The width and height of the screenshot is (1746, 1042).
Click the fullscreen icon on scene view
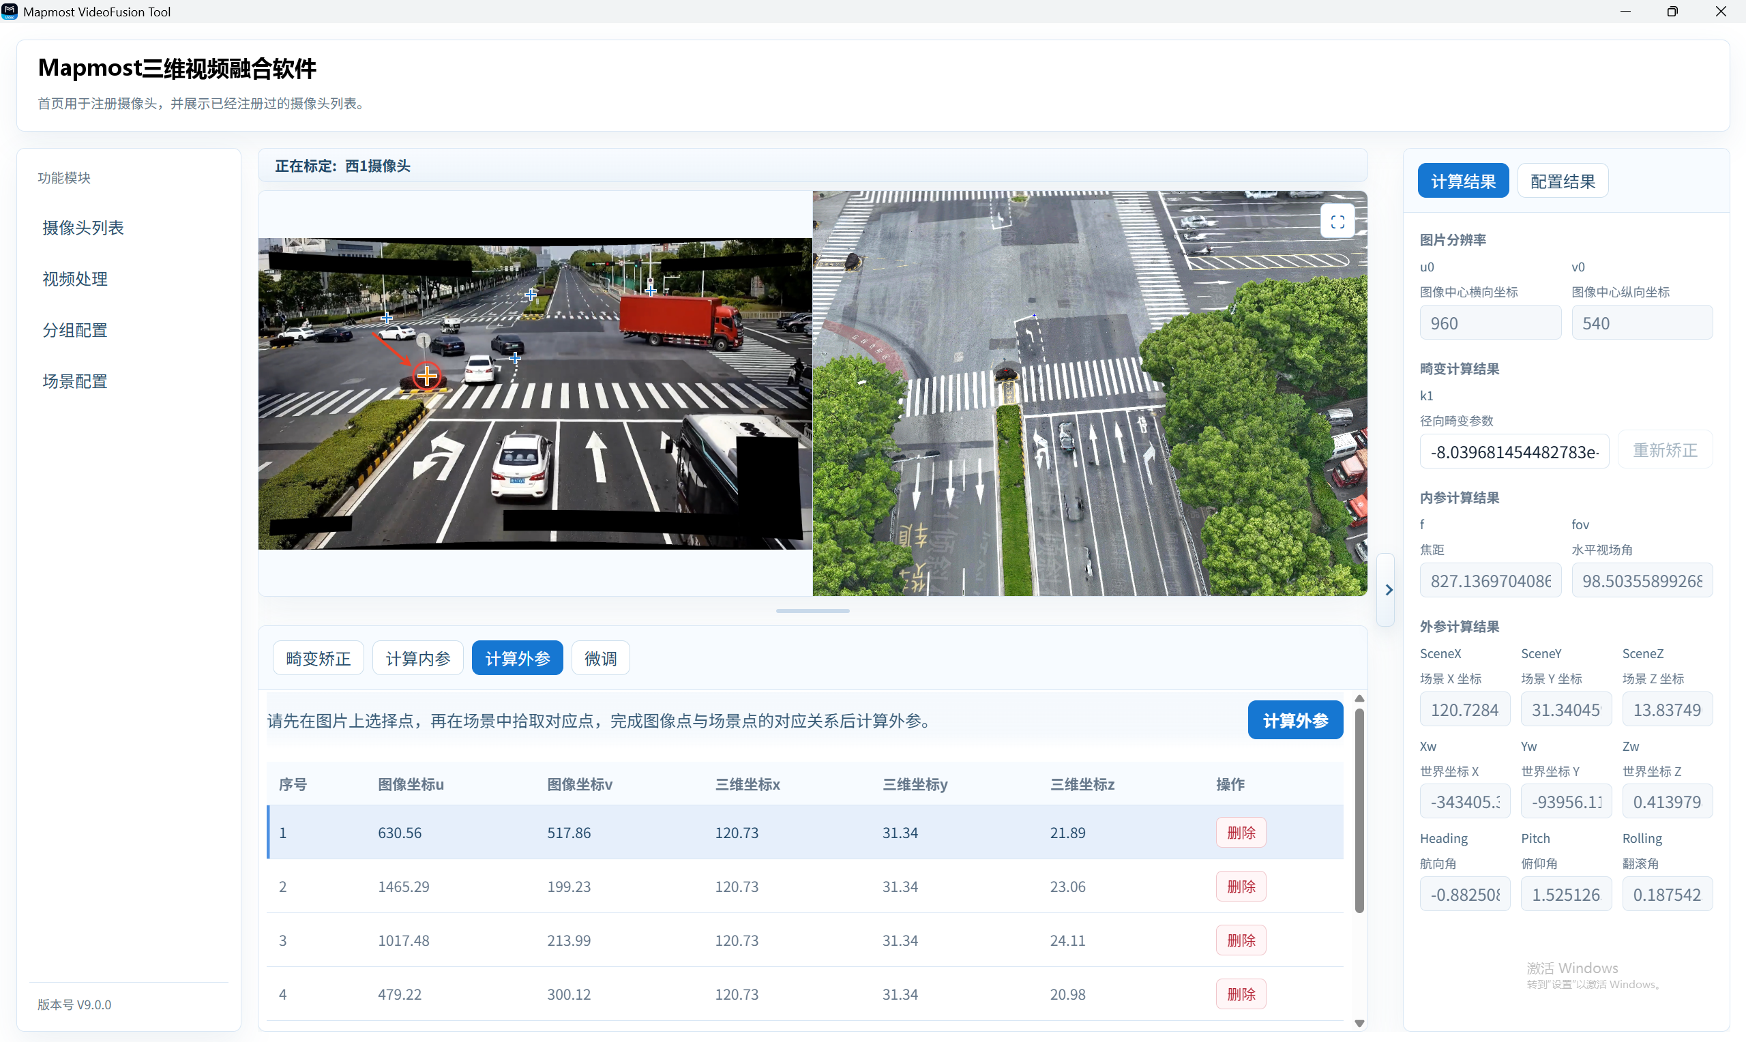[x=1337, y=222]
